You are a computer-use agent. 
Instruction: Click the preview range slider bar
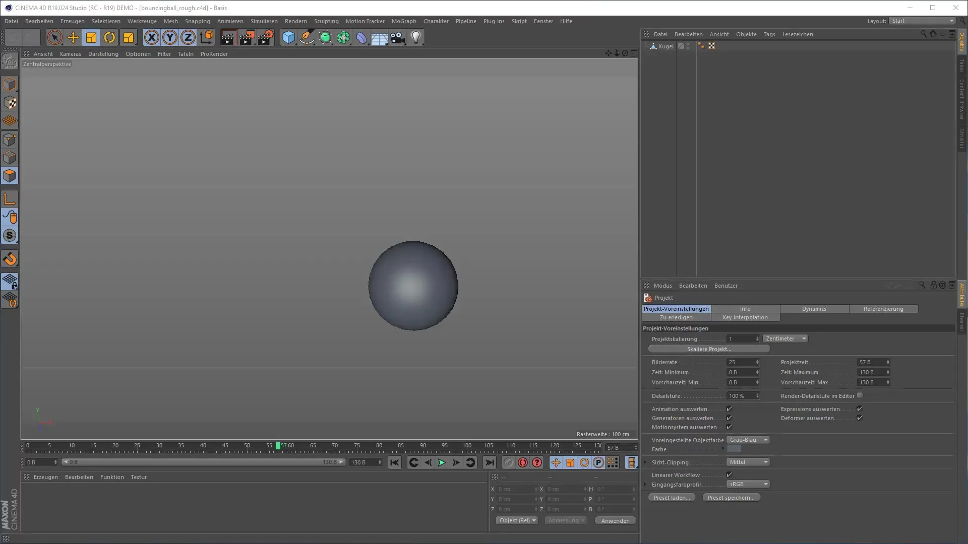(203, 462)
